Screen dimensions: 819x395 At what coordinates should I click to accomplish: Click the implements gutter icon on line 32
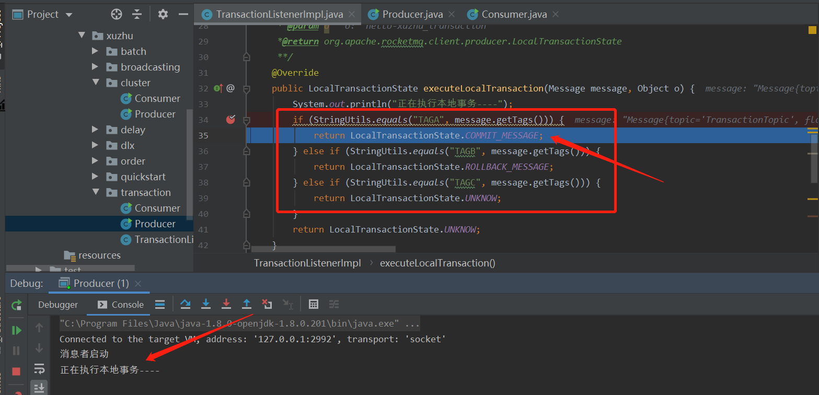[218, 88]
